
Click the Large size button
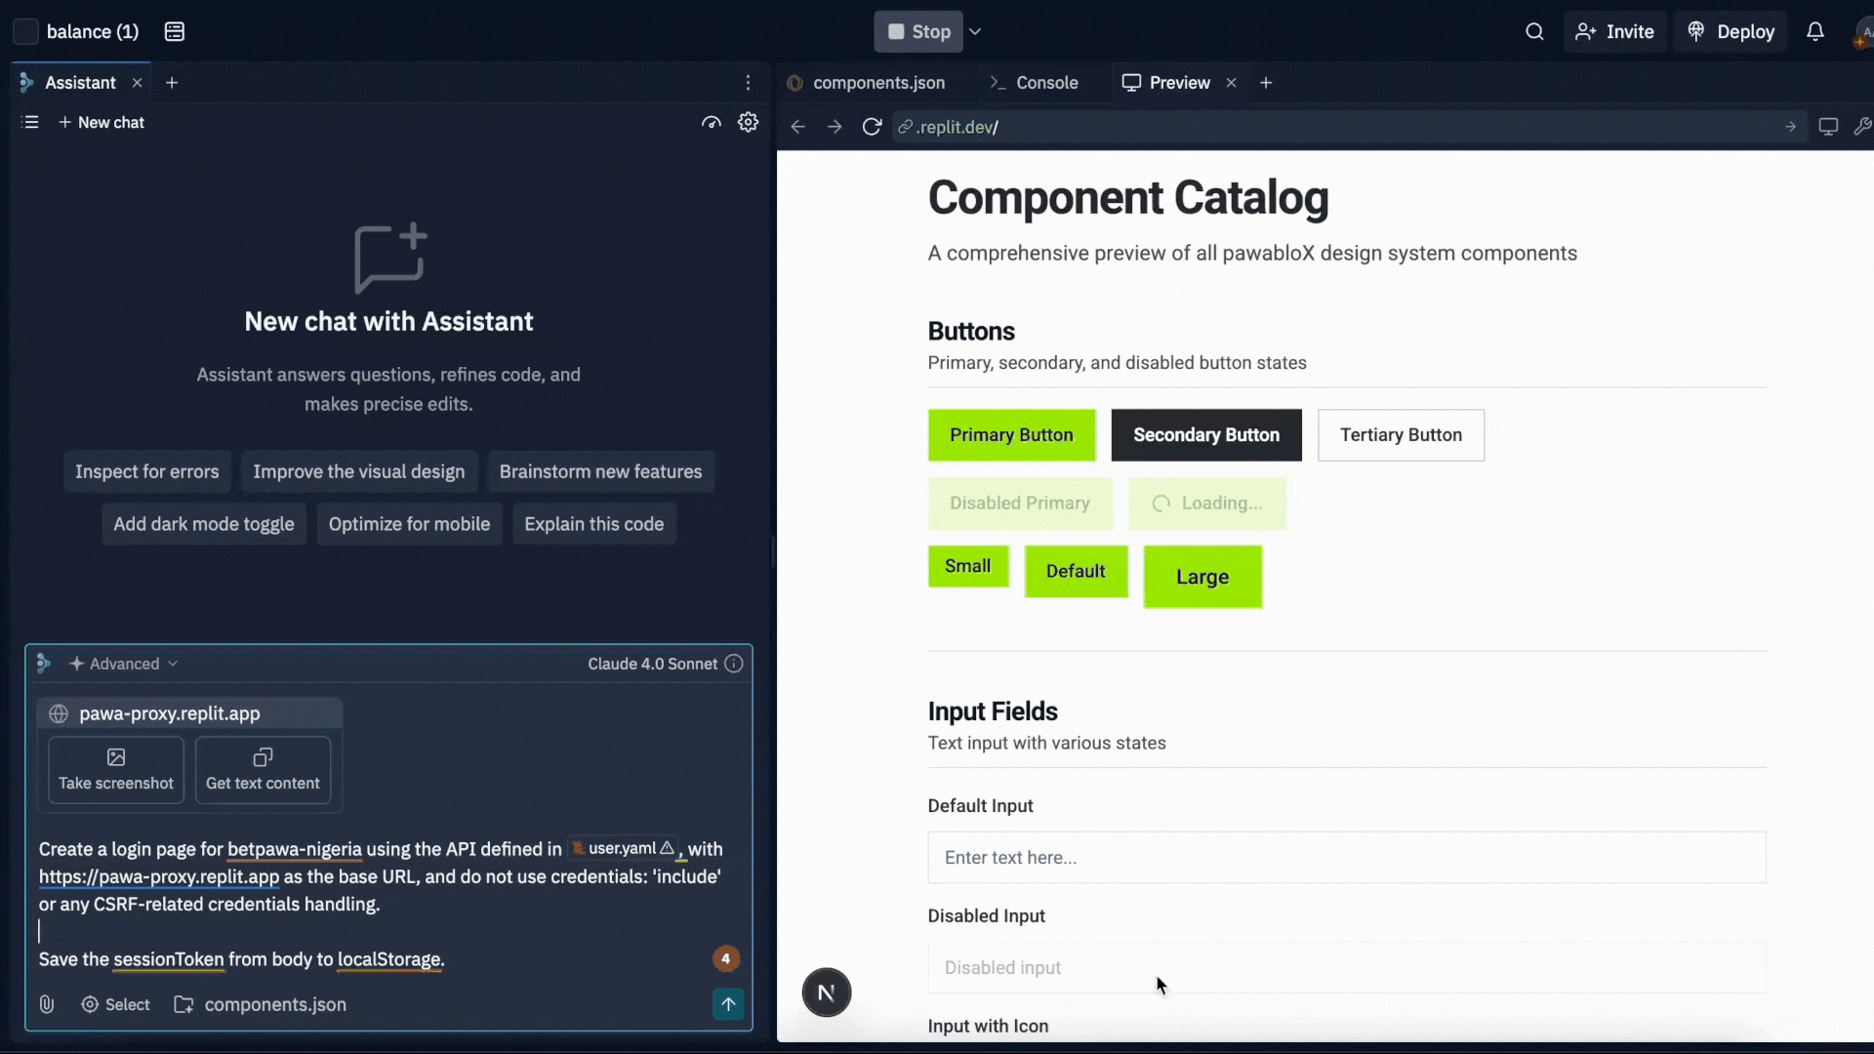point(1202,577)
